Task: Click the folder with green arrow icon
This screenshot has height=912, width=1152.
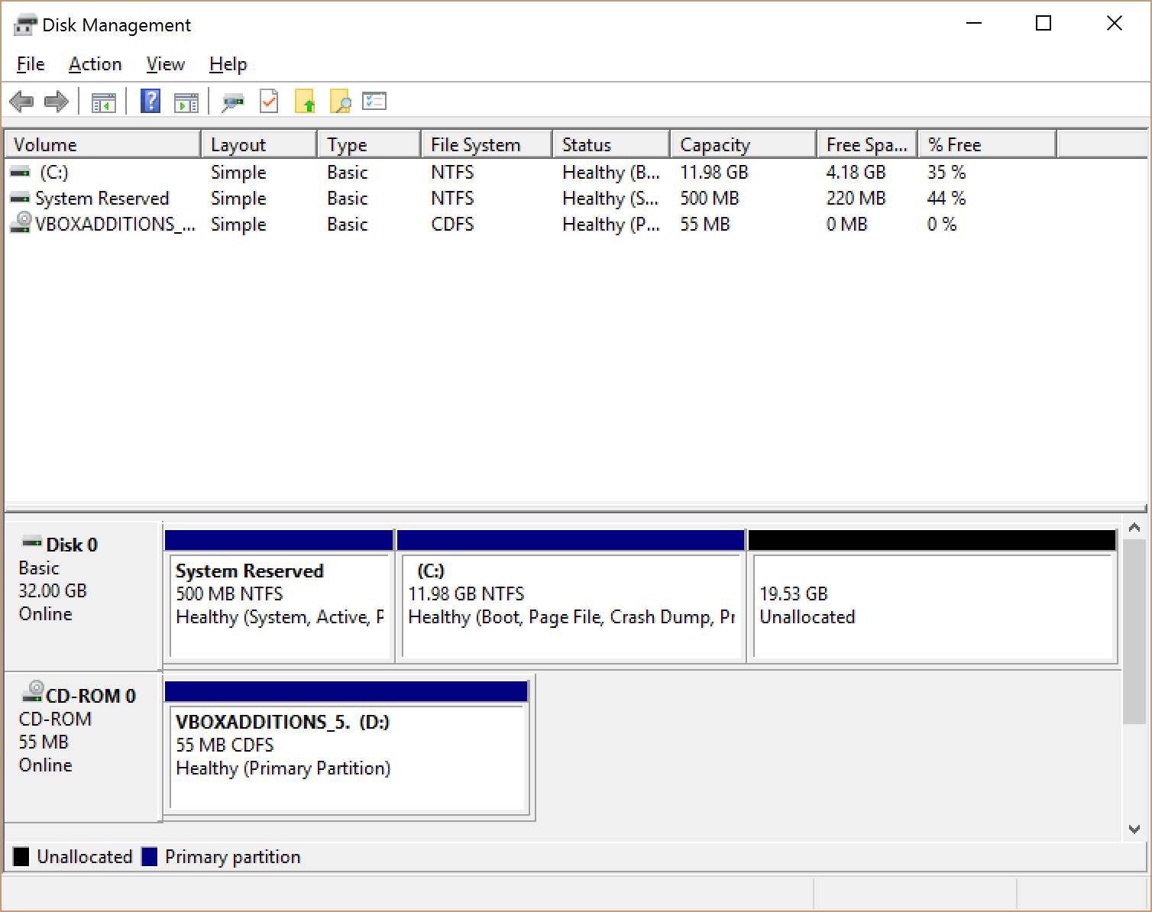Action: (x=305, y=102)
